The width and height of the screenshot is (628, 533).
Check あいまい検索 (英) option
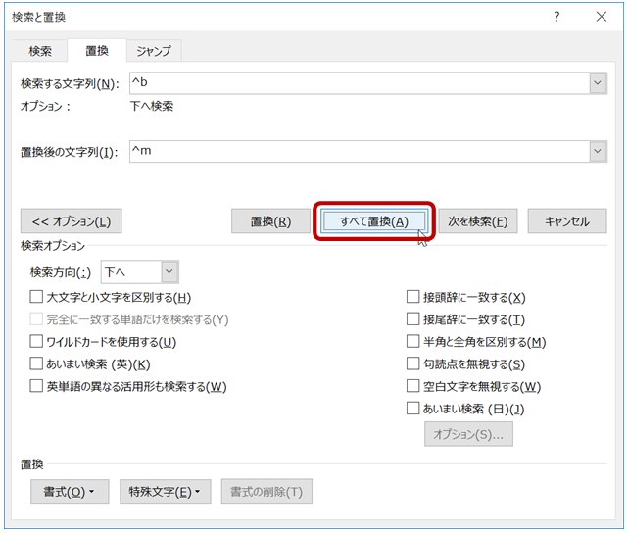coord(37,364)
